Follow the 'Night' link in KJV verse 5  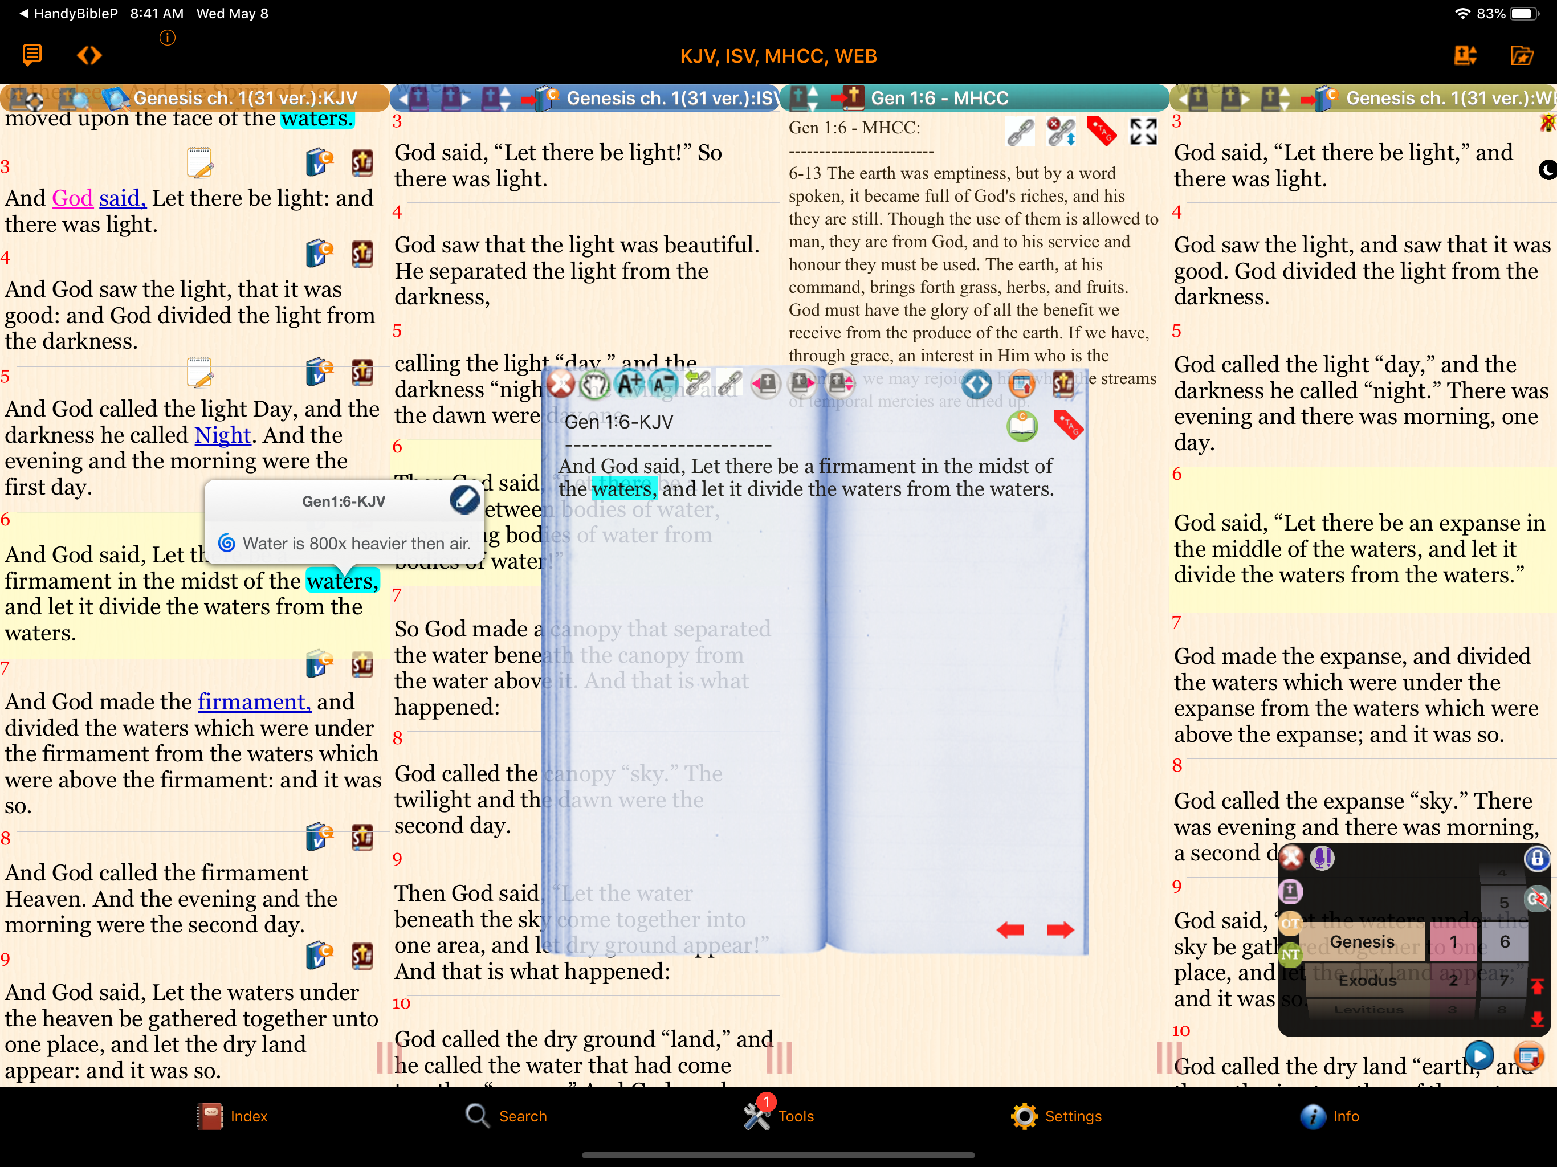222,435
